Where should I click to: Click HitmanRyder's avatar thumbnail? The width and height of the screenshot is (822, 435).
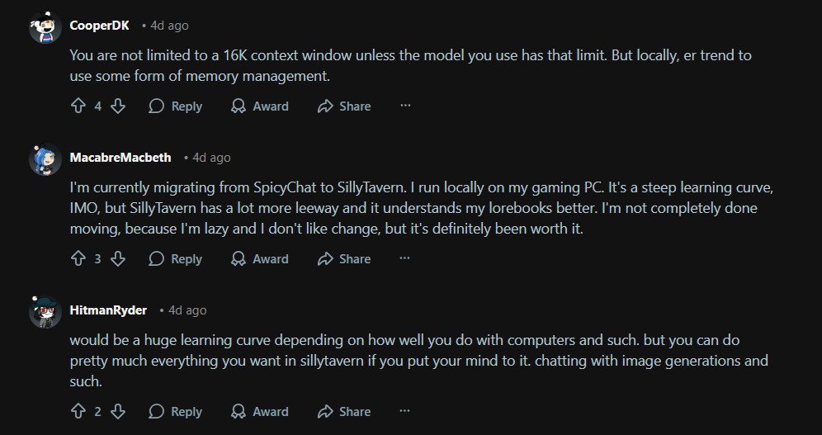pyautogui.click(x=45, y=311)
